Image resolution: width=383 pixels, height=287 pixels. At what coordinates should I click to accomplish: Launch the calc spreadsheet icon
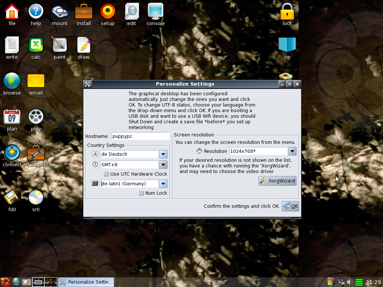pyautogui.click(x=36, y=45)
